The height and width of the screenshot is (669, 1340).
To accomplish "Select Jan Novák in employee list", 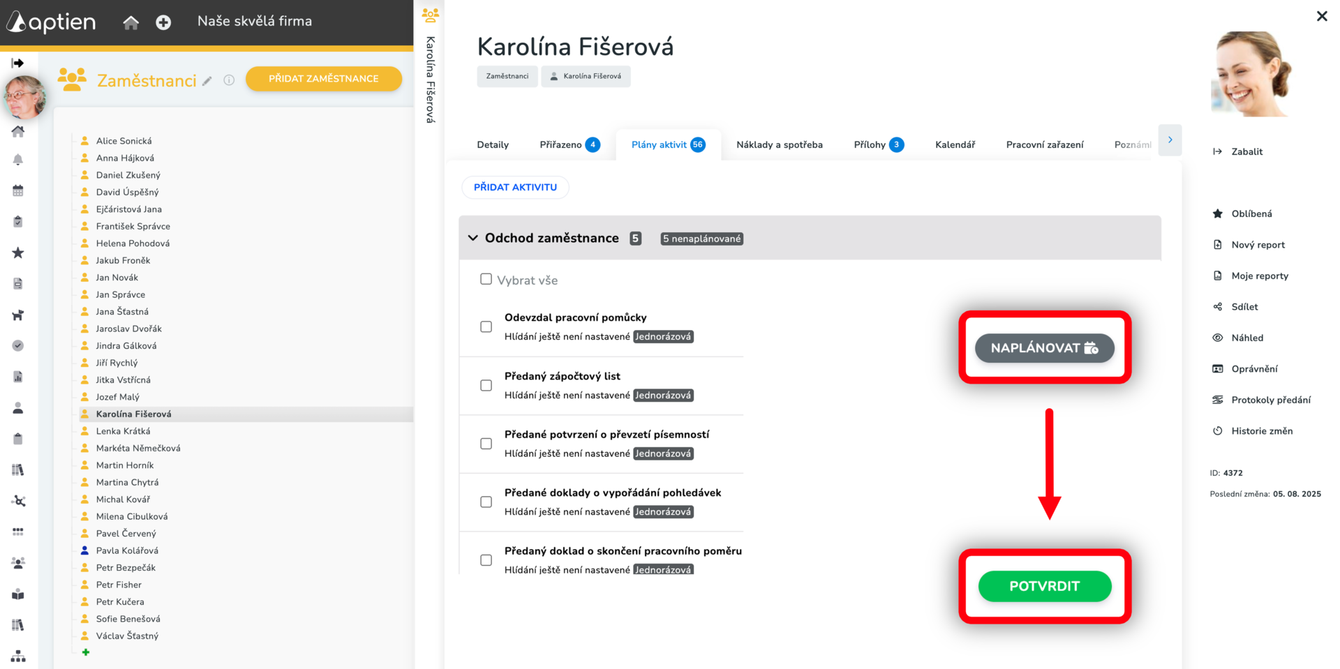I will click(117, 278).
